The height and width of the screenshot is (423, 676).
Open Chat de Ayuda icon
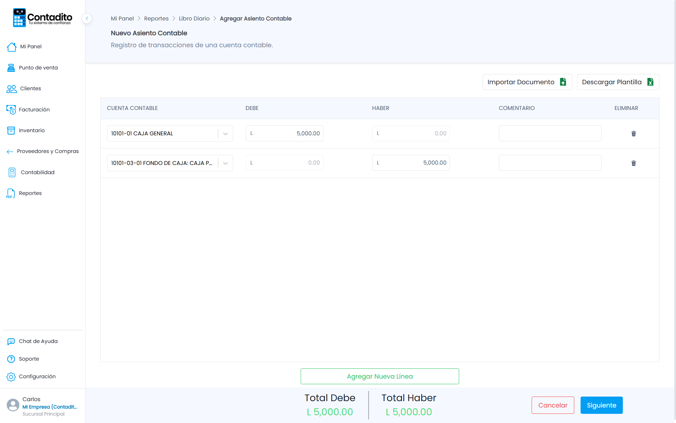tap(11, 341)
